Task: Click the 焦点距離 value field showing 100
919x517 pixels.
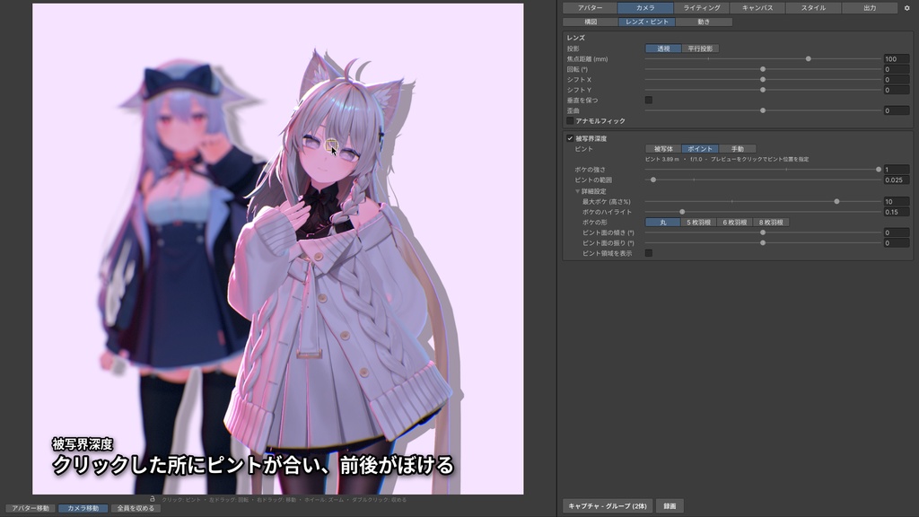Action: click(x=897, y=59)
